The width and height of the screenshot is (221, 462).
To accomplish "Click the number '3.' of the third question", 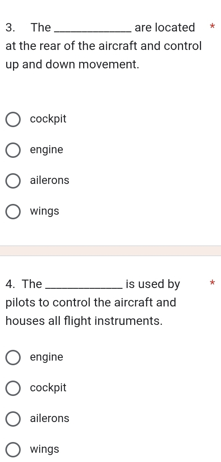I will pyautogui.click(x=8, y=27).
